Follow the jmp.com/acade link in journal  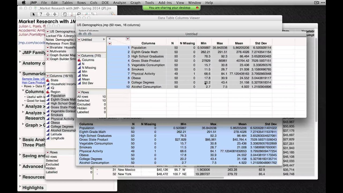click(32, 43)
